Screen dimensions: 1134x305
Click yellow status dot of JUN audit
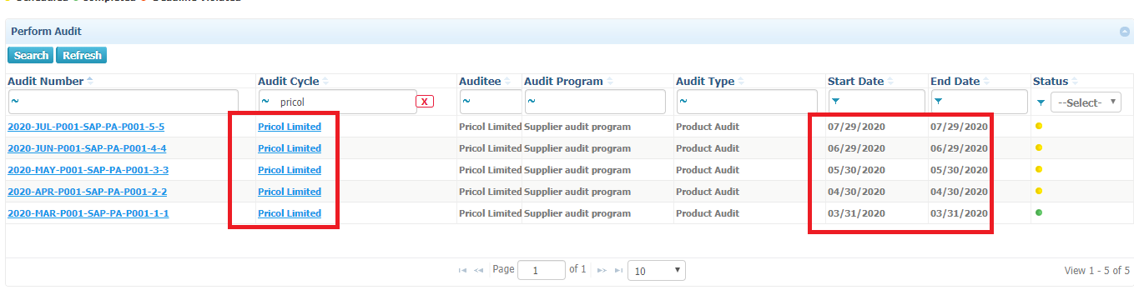coord(1039,147)
